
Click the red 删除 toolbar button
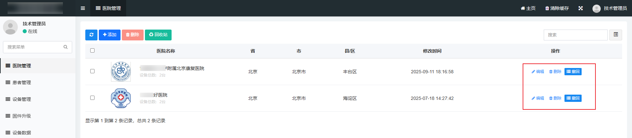(132, 35)
